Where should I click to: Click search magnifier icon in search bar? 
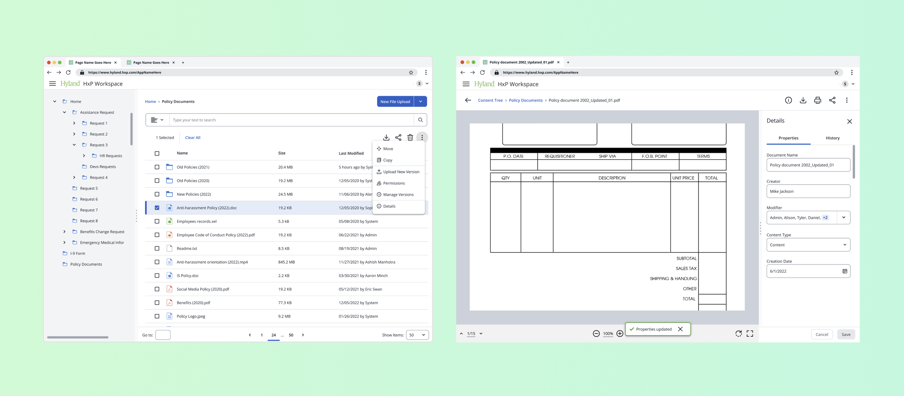[x=420, y=120]
